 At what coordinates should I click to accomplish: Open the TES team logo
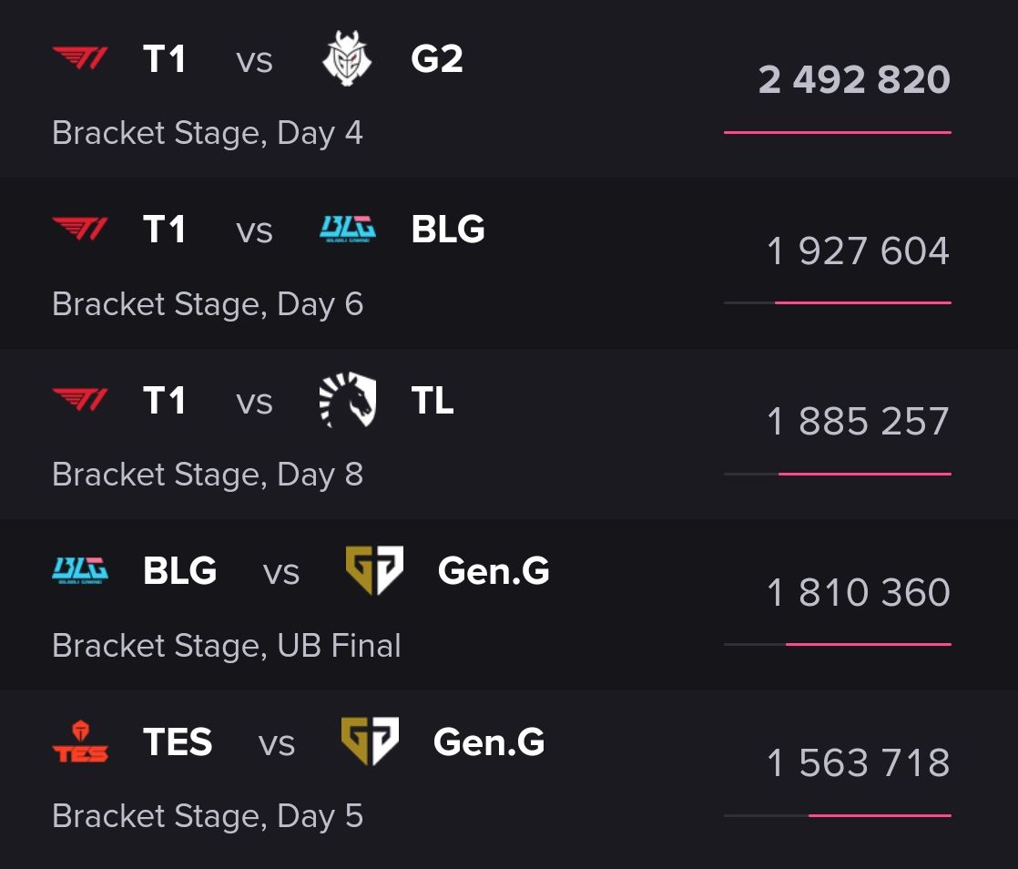[x=80, y=742]
